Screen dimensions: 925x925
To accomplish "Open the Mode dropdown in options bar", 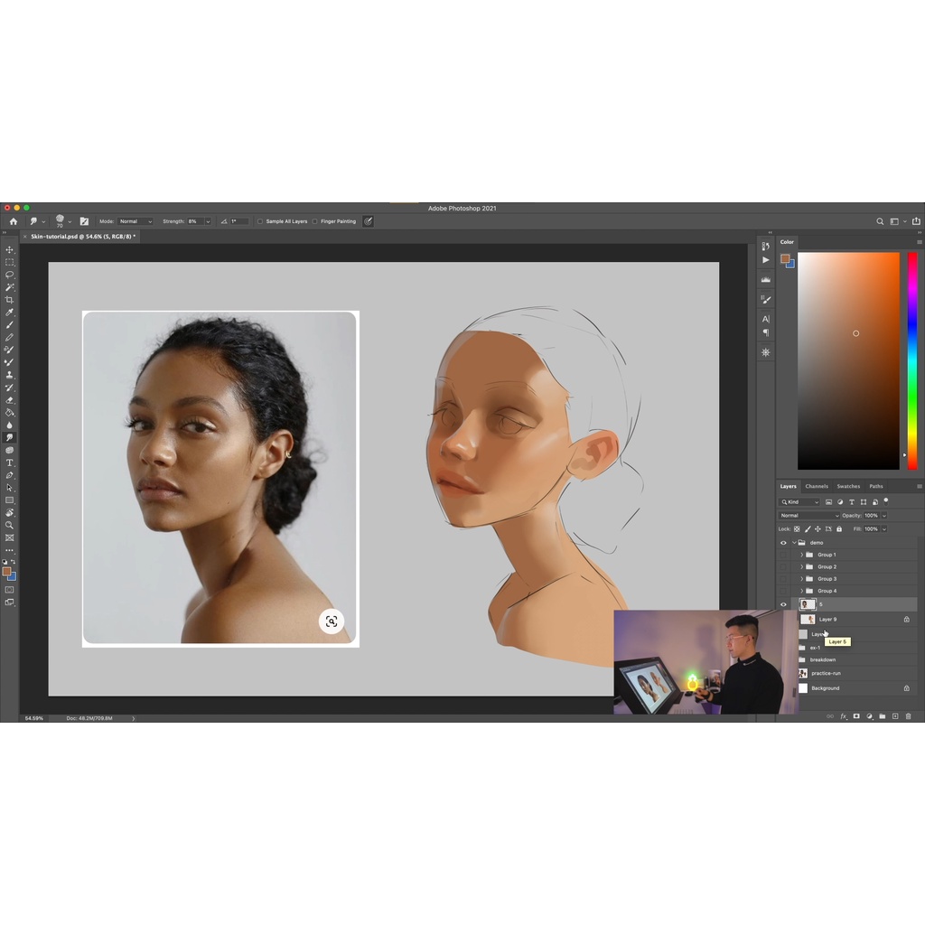I will point(135,220).
